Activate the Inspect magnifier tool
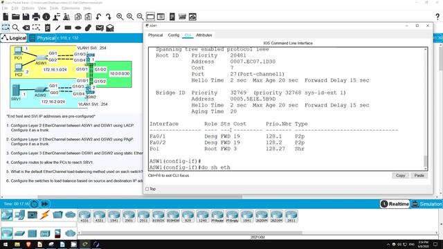The width and height of the screenshot is (443, 249). tap(15, 28)
